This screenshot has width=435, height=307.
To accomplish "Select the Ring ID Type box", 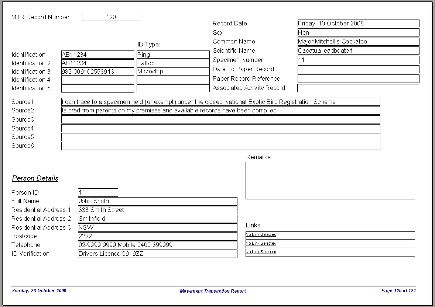I will coord(173,55).
